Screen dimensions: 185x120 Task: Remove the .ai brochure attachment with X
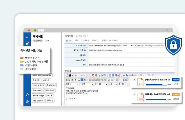coord(134,79)
